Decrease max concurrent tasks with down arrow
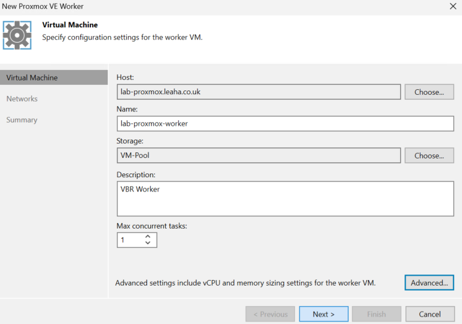Image resolution: width=462 pixels, height=324 pixels. (148, 243)
